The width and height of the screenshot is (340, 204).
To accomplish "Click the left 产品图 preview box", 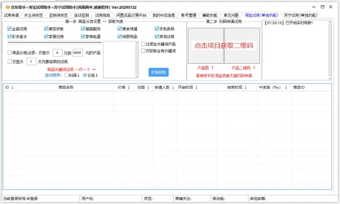I will click(206, 45).
